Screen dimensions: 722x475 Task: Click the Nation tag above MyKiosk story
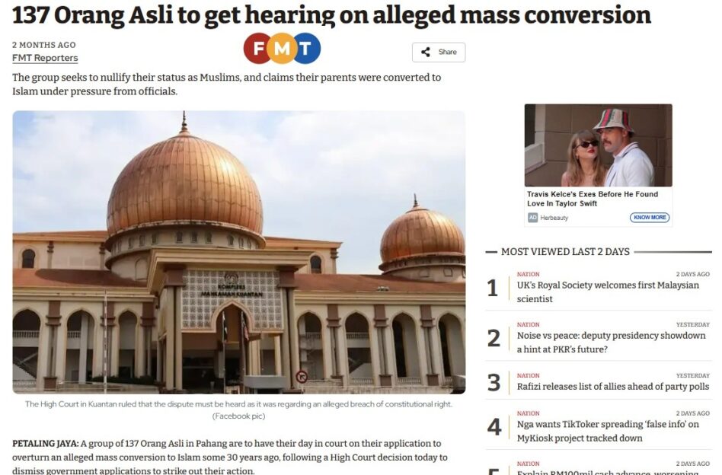[528, 413]
